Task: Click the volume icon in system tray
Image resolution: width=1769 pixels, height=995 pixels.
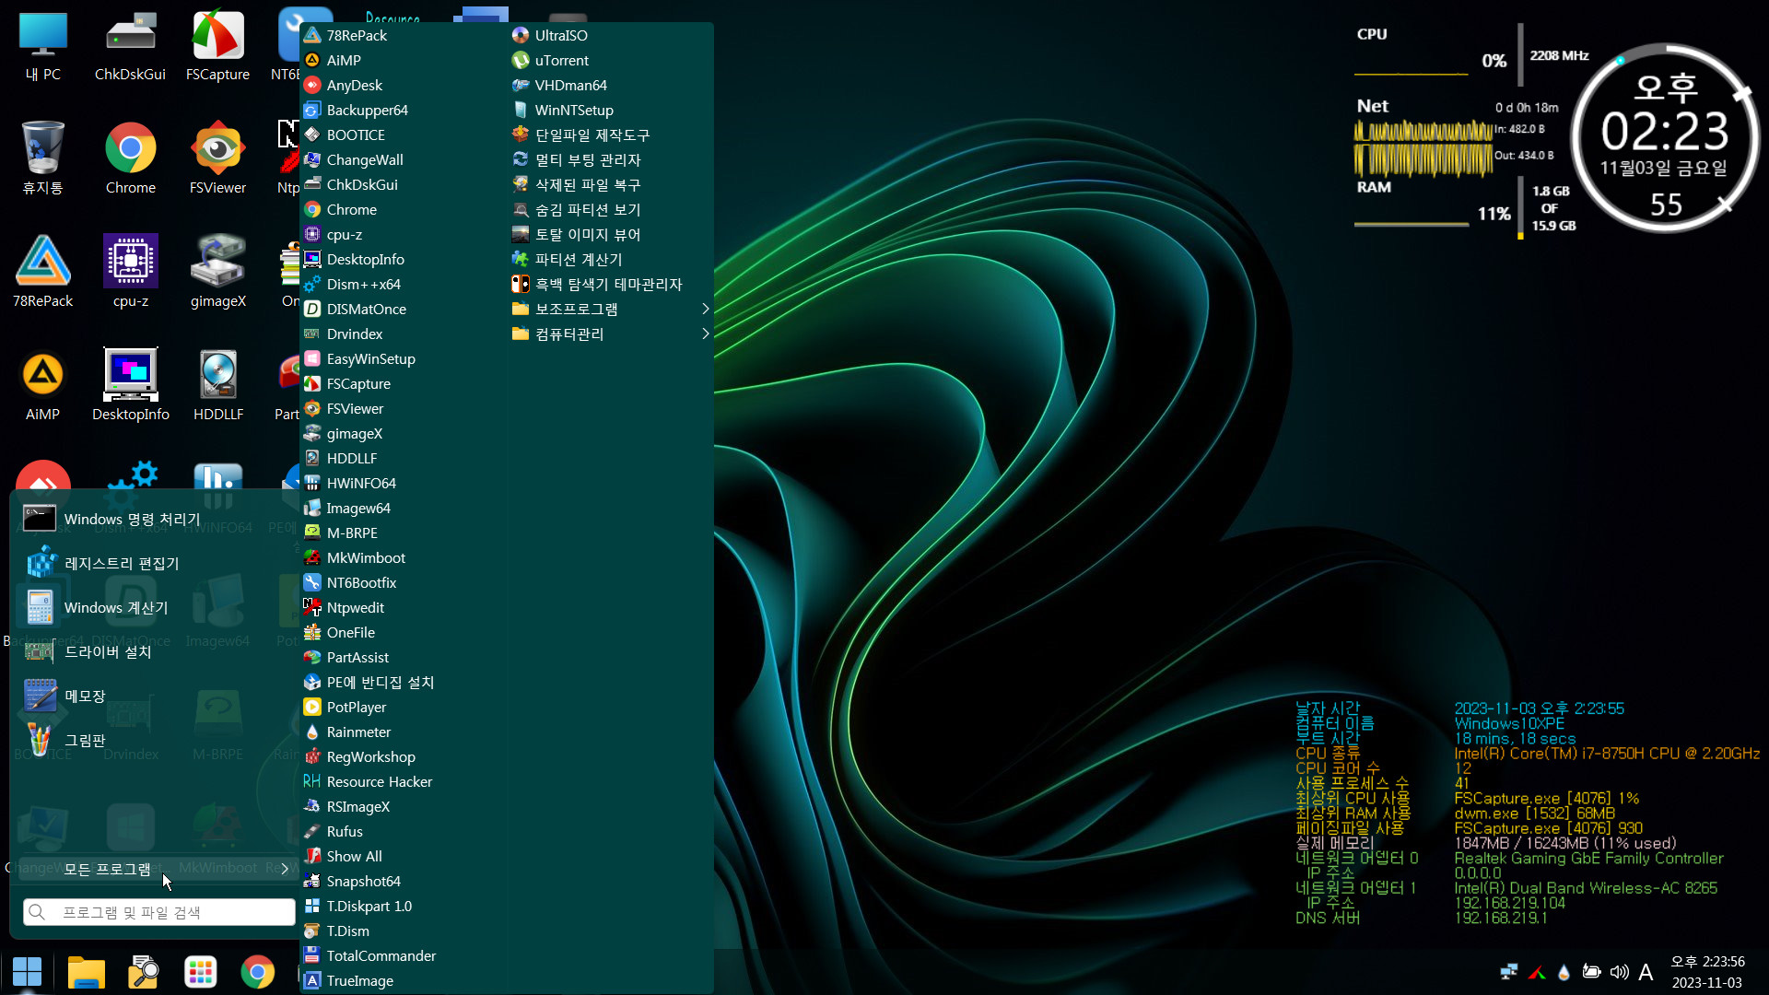Action: [1619, 972]
